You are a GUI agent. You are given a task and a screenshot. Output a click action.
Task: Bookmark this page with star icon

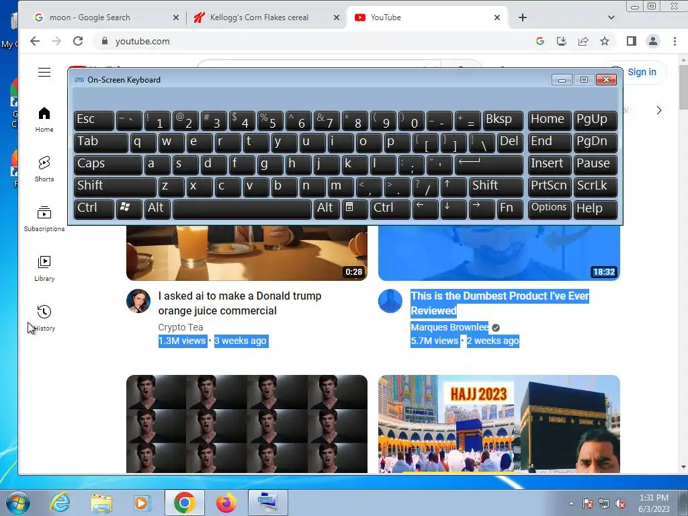click(x=605, y=41)
